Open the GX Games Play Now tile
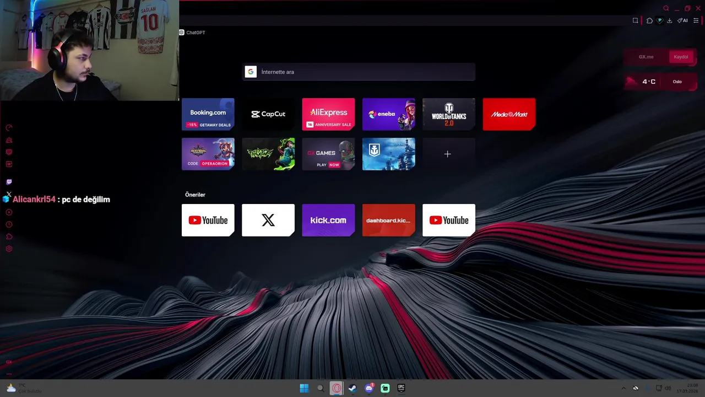The image size is (705, 397). 328,154
